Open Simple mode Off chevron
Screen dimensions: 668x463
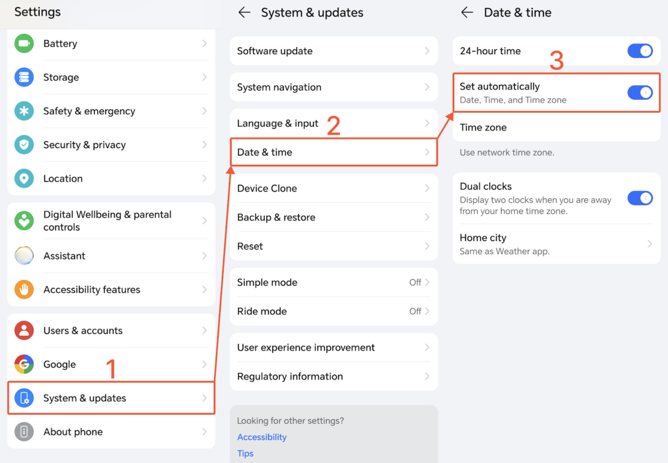pos(427,282)
